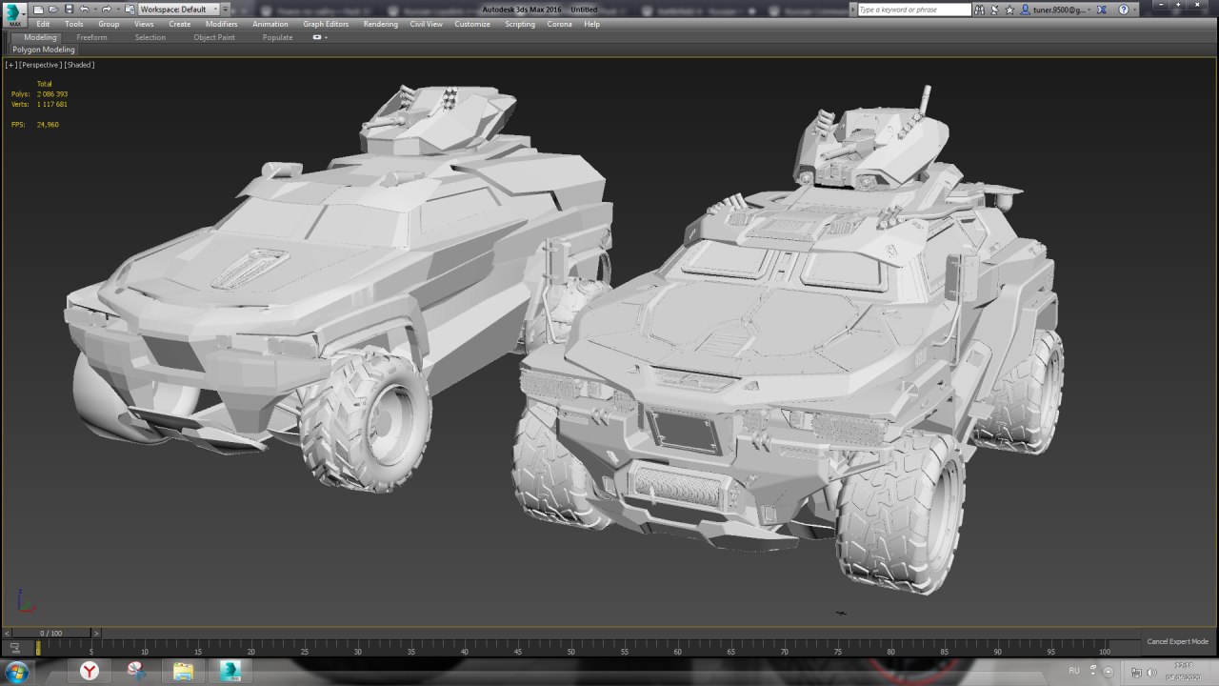The image size is (1219, 686).
Task: Open the Views menu
Action: [x=144, y=24]
